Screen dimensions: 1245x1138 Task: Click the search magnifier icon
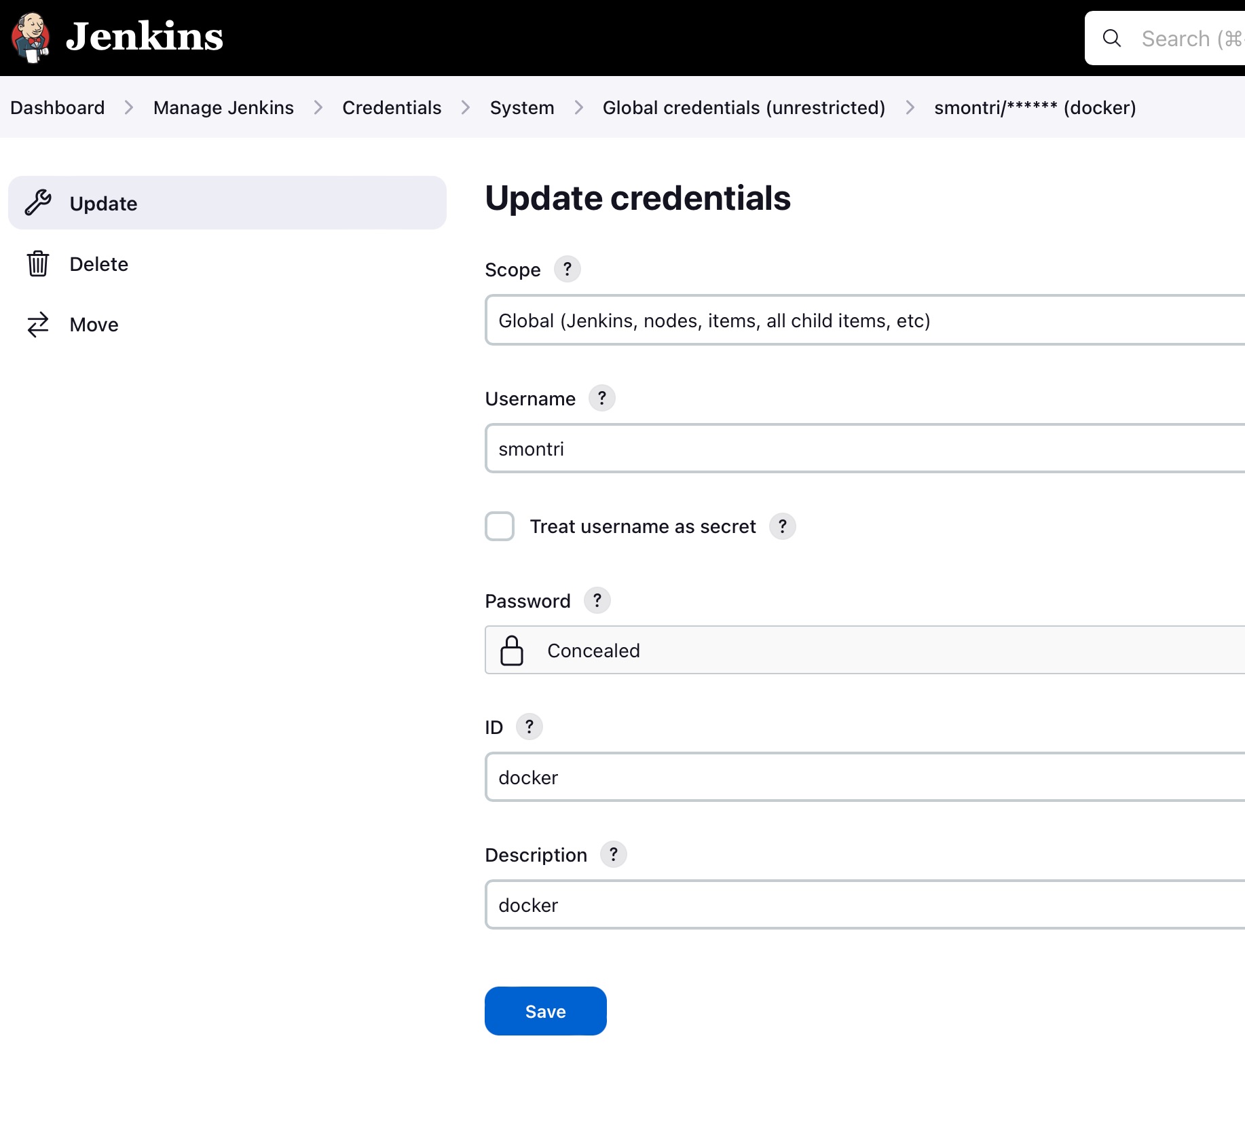[x=1112, y=38]
